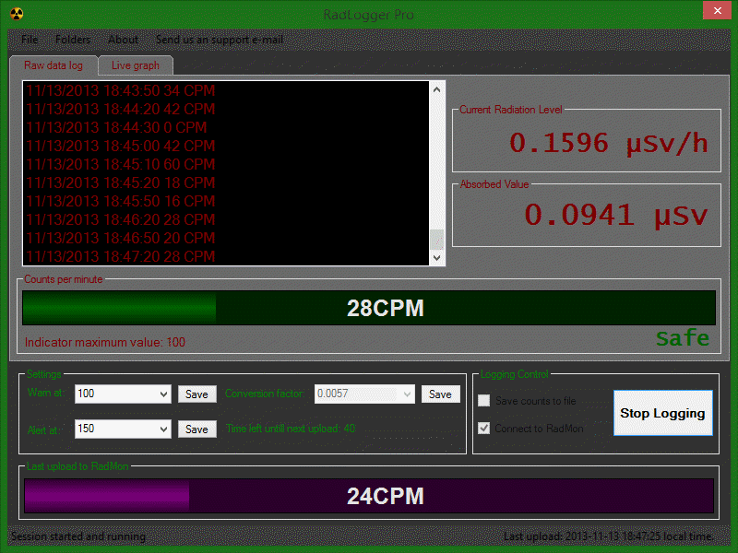The width and height of the screenshot is (738, 553).
Task: Click the Stop Logging button
Action: [662, 413]
